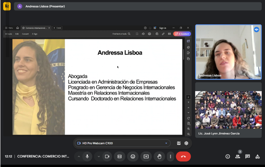The image size is (265, 167).
Task: Open the more options three-dot menu
Action: (170, 157)
